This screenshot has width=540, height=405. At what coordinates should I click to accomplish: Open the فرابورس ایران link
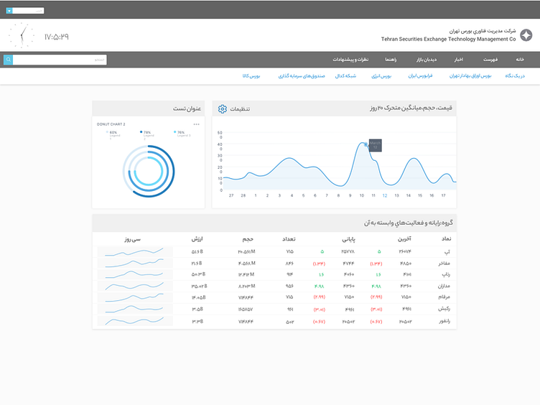422,75
